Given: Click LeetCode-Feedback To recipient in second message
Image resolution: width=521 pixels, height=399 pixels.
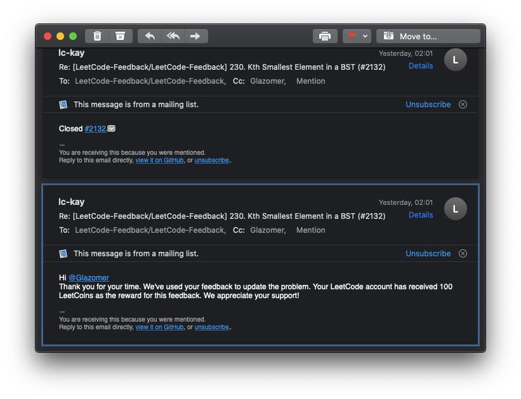Looking at the screenshot, I should coord(150,230).
